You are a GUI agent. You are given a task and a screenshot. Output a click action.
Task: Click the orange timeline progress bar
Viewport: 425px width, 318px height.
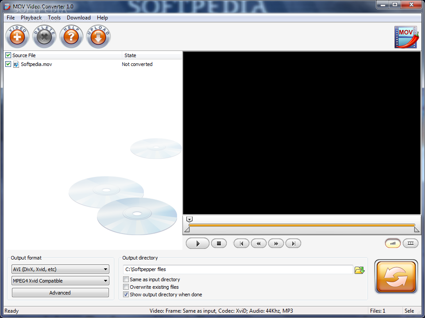click(x=301, y=225)
